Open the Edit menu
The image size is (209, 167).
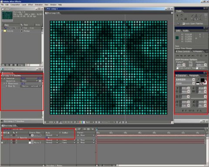tap(7, 5)
